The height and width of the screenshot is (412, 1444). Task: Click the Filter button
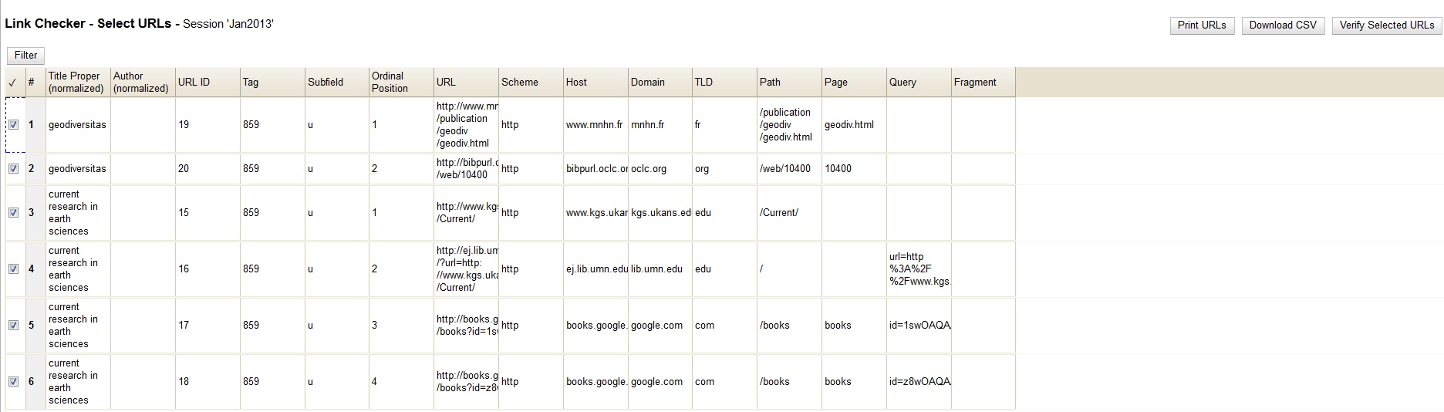(x=26, y=56)
